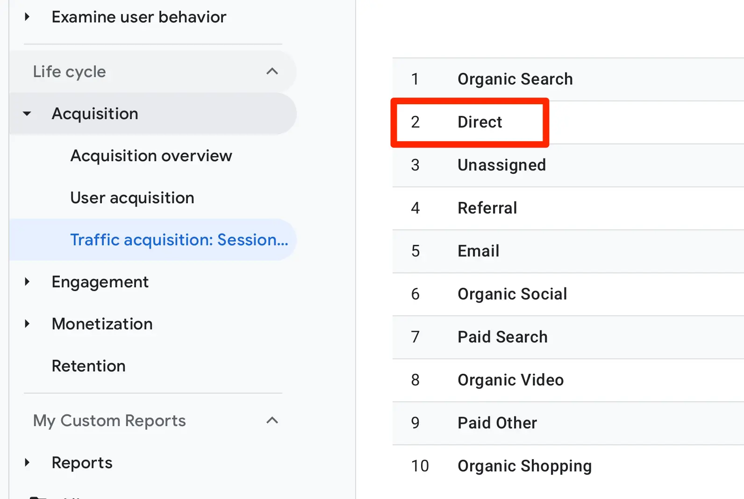Click the Organic Shopping row

point(524,466)
